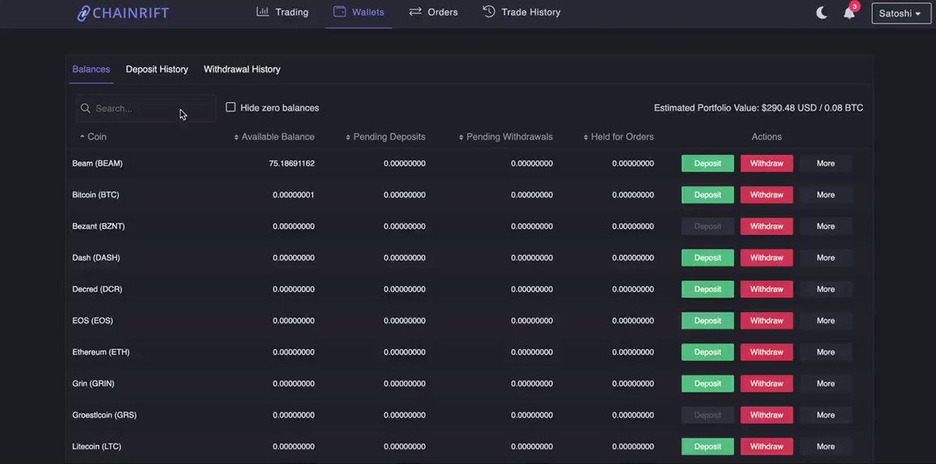Screen dimensions: 936x464
Task: Sort by Pending Deposits column
Action: pyautogui.click(x=386, y=137)
